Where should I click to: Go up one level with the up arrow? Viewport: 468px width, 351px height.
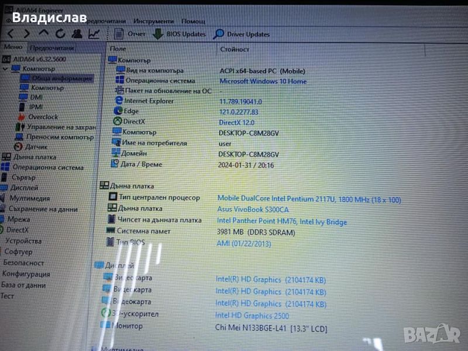point(43,33)
